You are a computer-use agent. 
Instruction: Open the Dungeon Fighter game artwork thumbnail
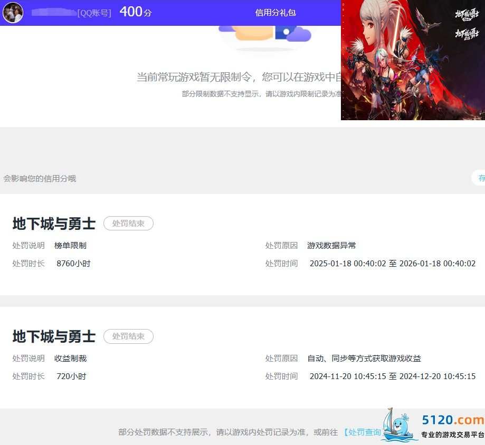(413, 60)
